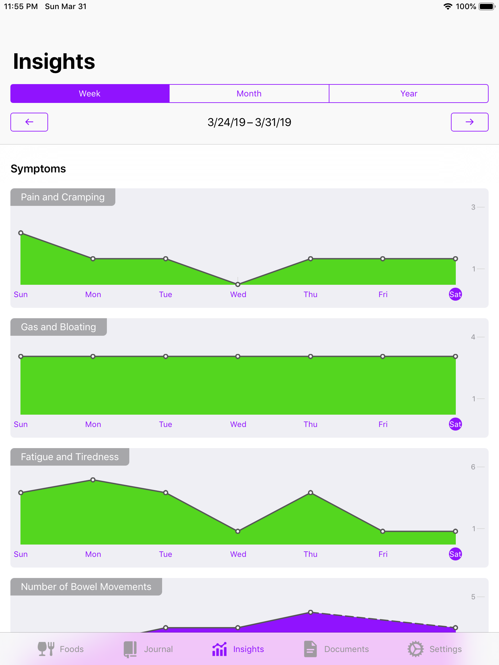
Task: Open the Settings gear icon
Action: tap(416, 649)
